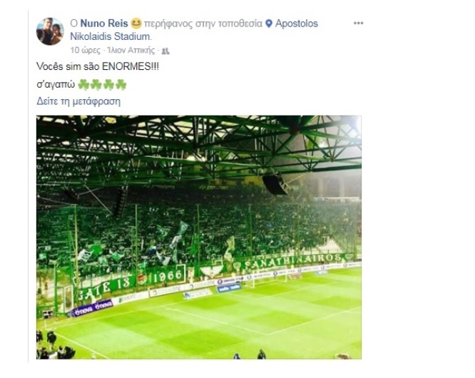Click the Ίλιον Αττικής location text

131,50
